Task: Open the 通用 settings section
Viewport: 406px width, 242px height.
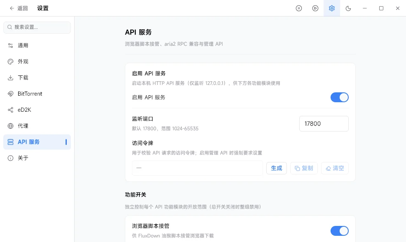Action: coord(37,46)
